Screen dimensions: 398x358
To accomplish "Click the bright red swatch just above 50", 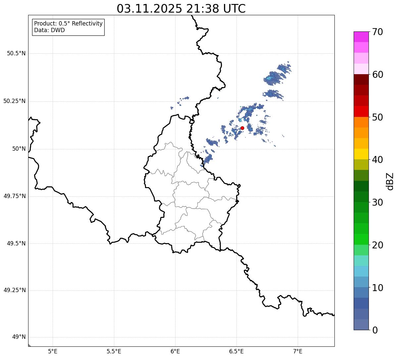I will pyautogui.click(x=361, y=112).
